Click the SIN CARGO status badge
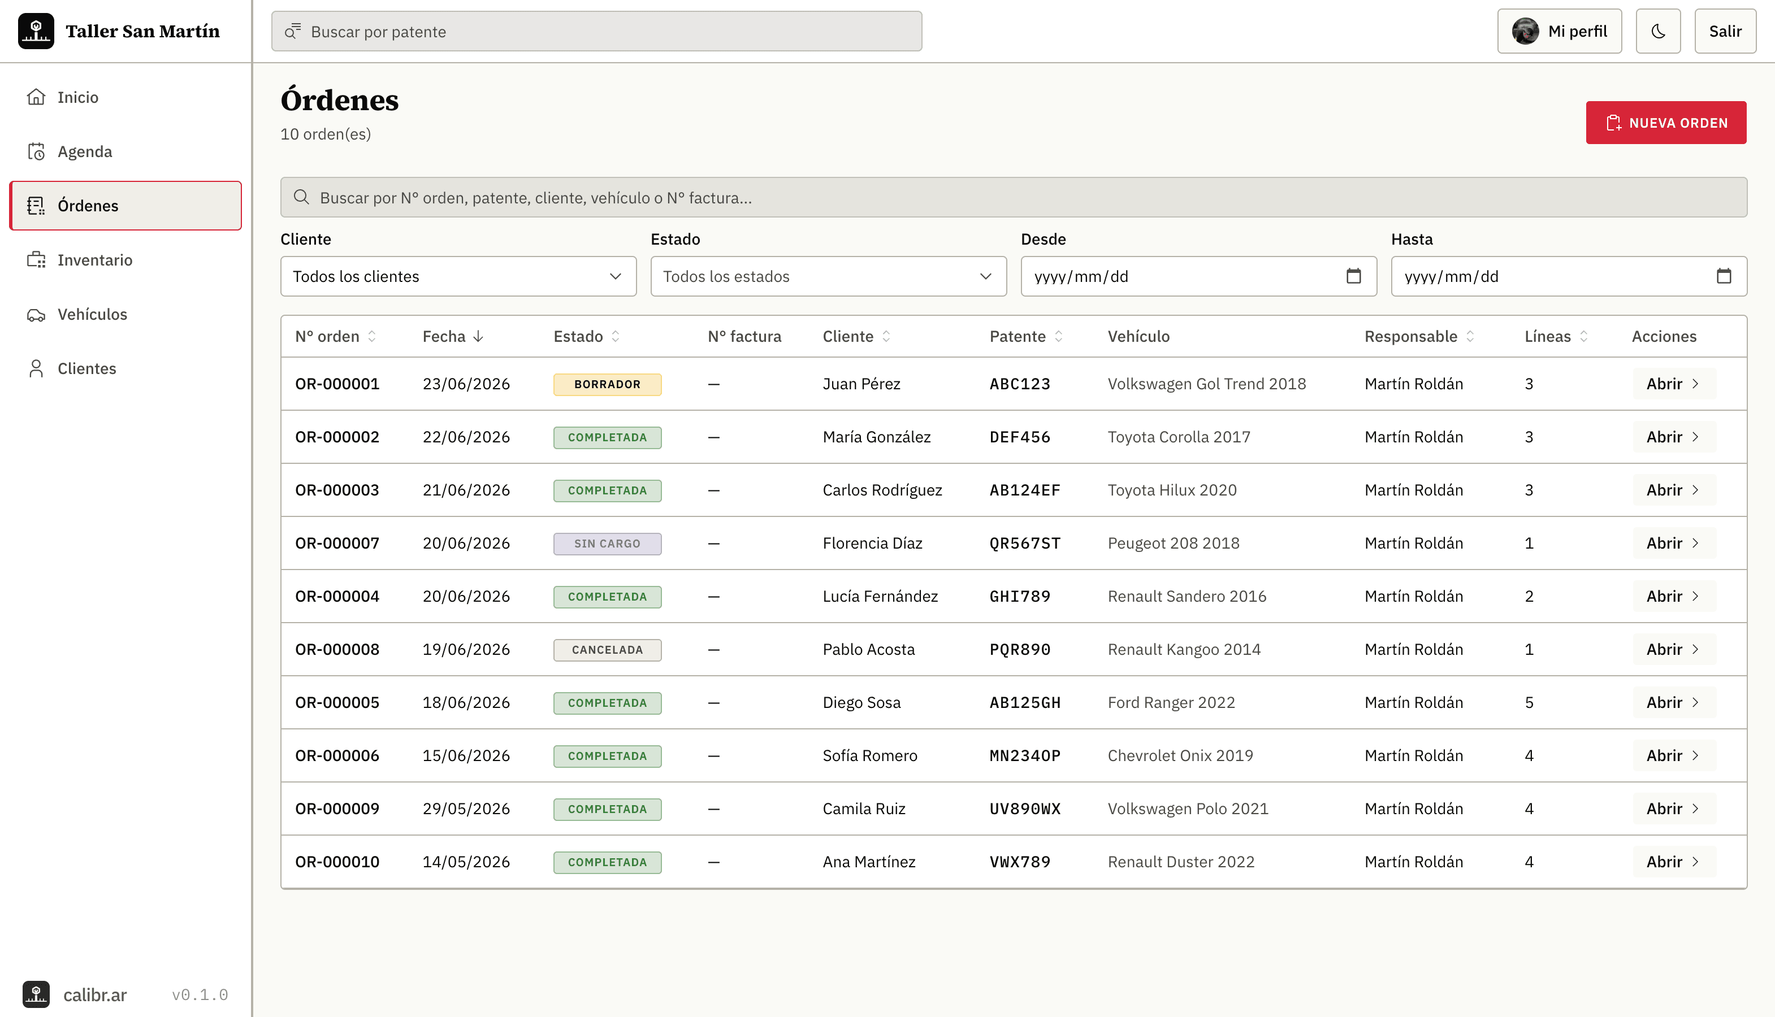The height and width of the screenshot is (1017, 1775). 607,544
